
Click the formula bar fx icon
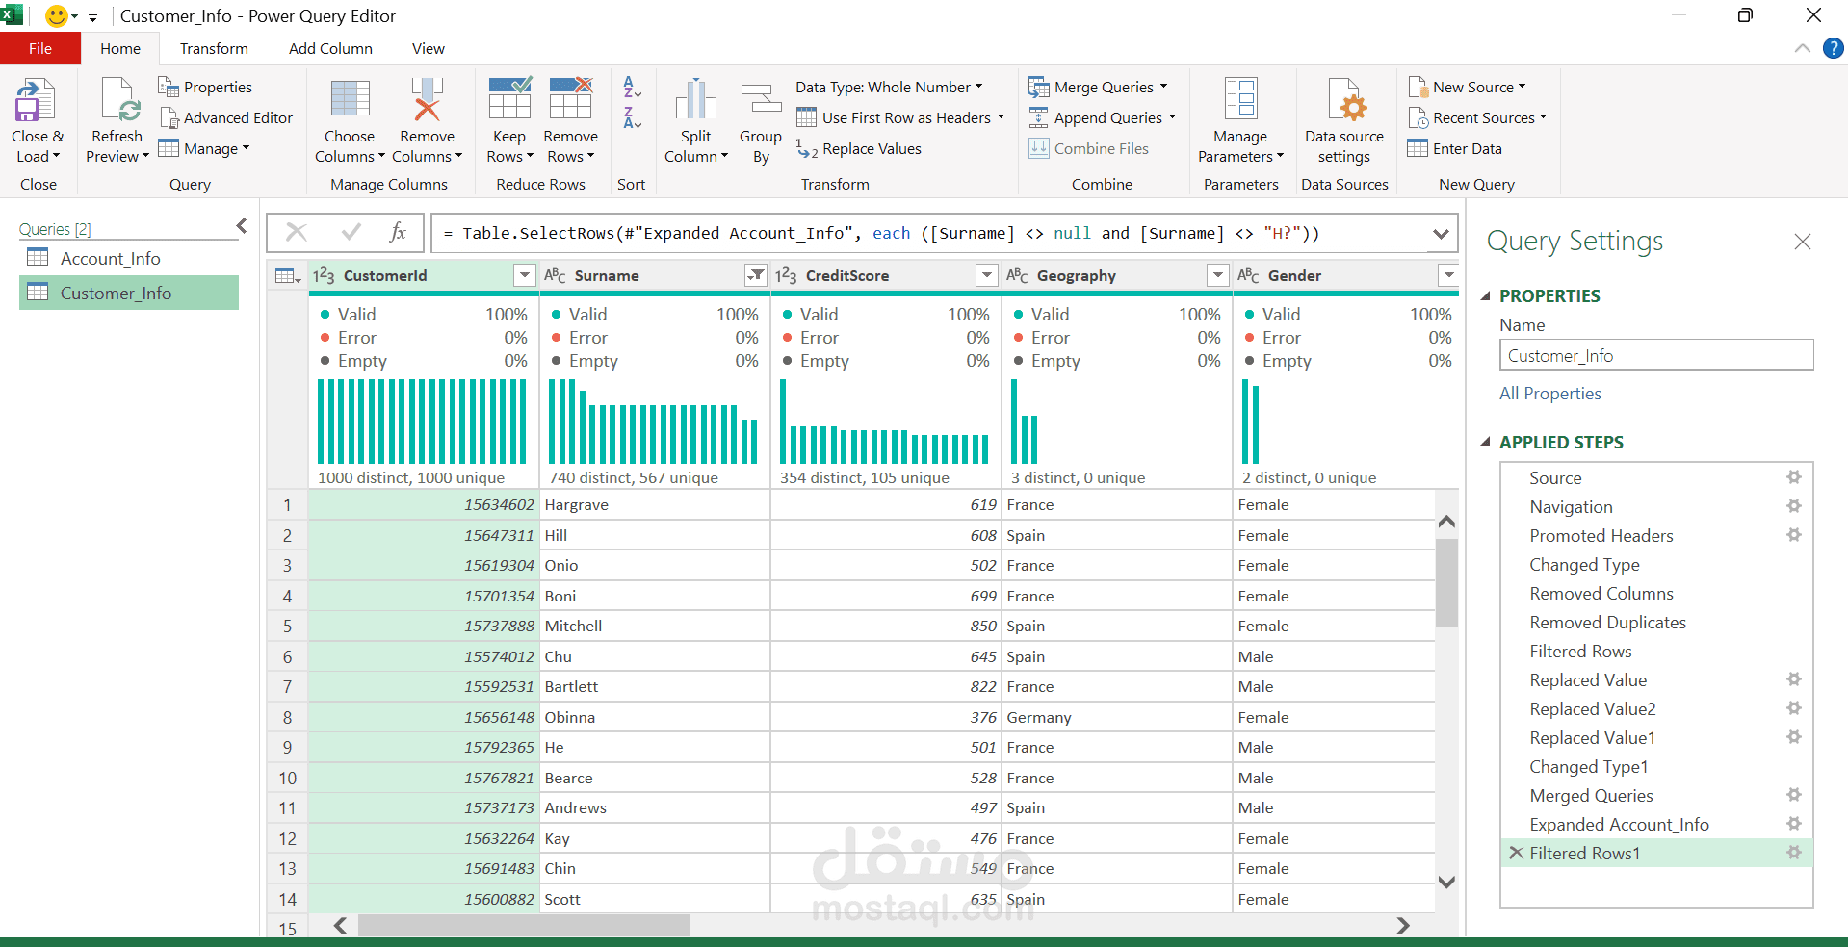pos(398,232)
